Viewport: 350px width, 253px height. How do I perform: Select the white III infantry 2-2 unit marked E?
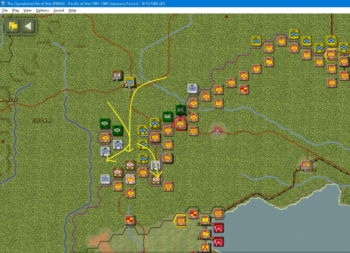tap(118, 145)
